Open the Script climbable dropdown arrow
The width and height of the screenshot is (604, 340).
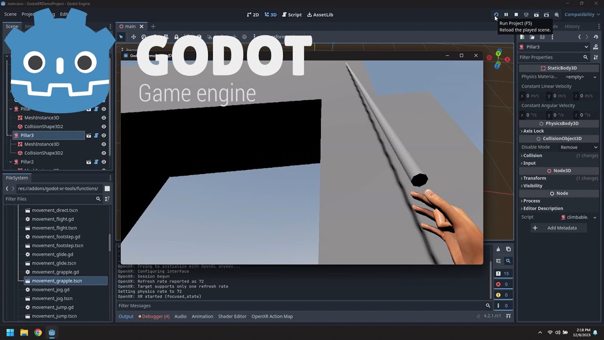[x=595, y=217]
